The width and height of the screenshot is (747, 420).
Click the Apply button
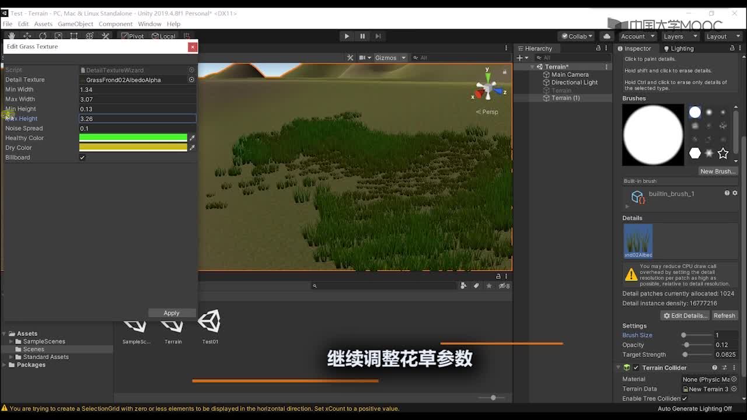tap(172, 313)
